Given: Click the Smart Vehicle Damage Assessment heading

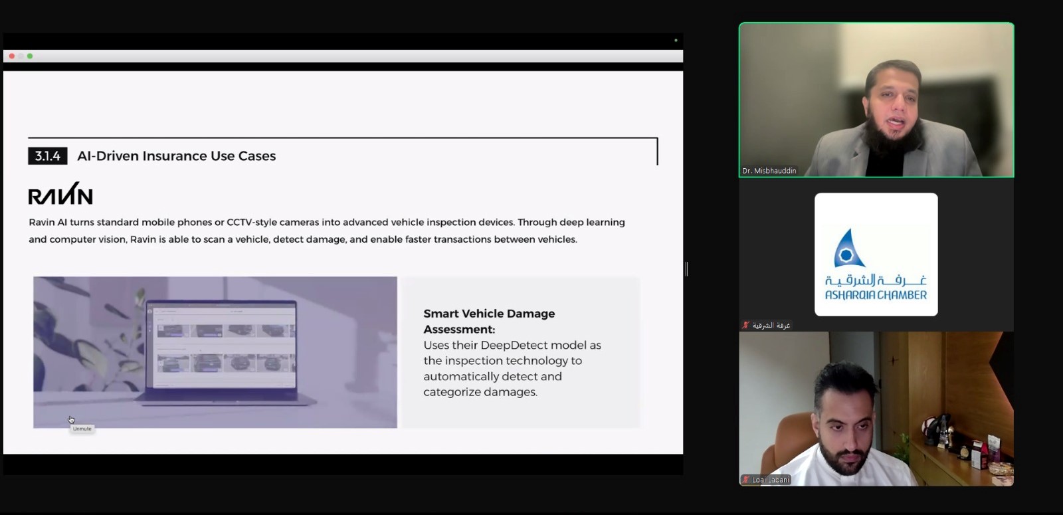Looking at the screenshot, I should click(489, 322).
